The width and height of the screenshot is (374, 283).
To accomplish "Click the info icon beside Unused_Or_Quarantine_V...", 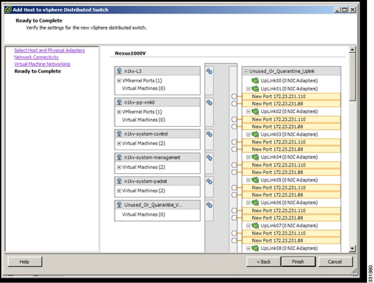I will point(209,205).
